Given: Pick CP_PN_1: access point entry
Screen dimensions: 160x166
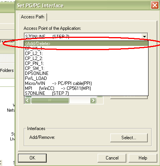Looking at the screenshot, I should click(x=86, y=63).
